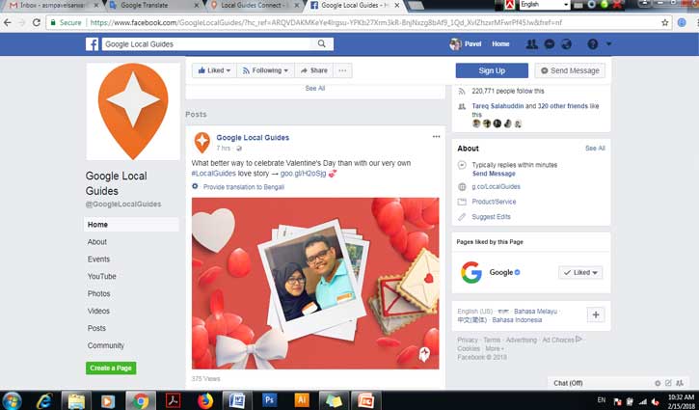699x410 pixels.
Task: Bookmark this page with the star icon
Action: pyautogui.click(x=664, y=22)
